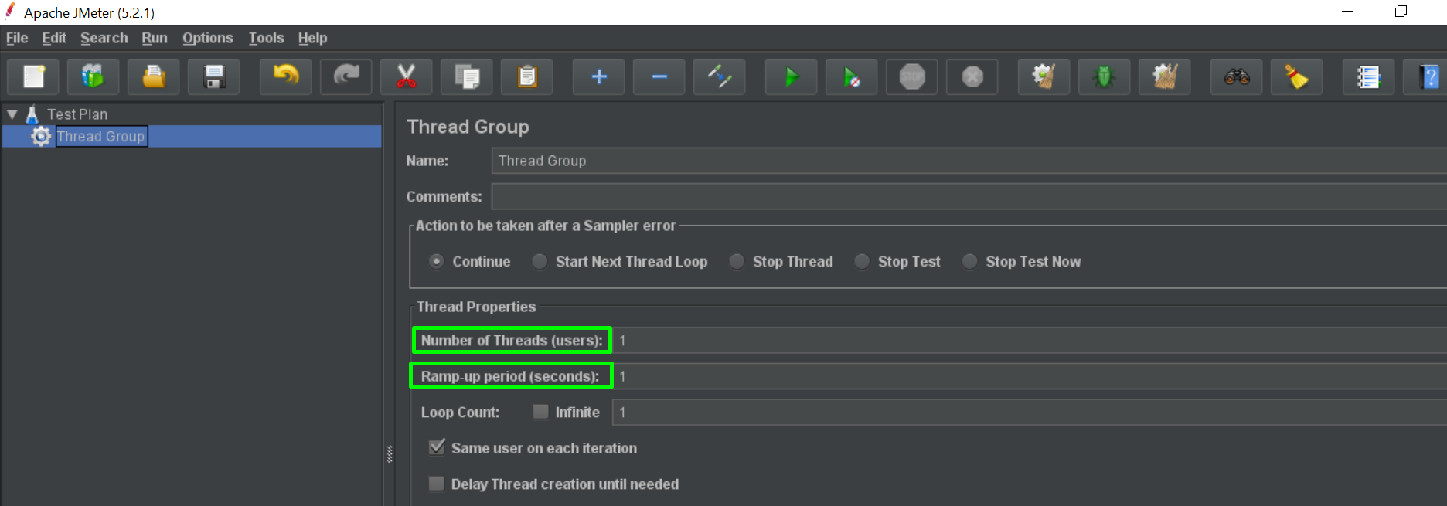The width and height of the screenshot is (1447, 506).
Task: Toggle selected element's enabled state via Toggle icon
Action: point(719,76)
